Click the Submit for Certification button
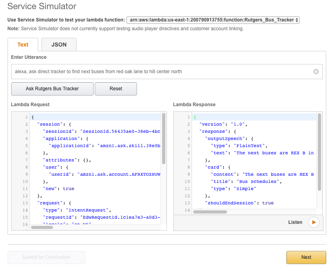 pyautogui.click(x=46, y=257)
